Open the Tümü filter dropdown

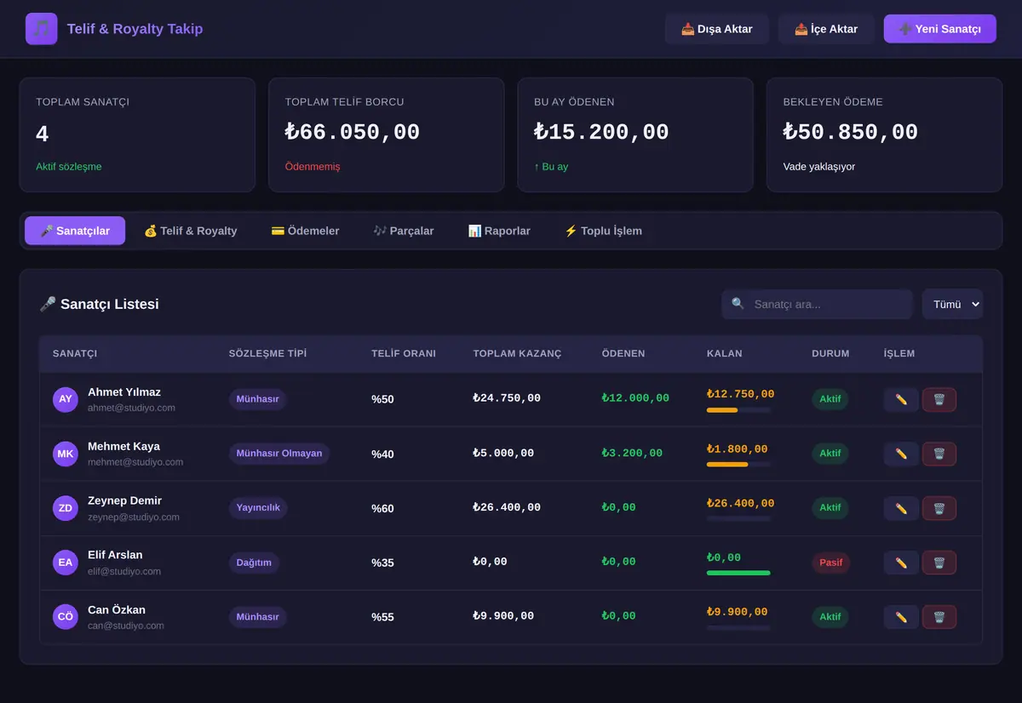[952, 304]
